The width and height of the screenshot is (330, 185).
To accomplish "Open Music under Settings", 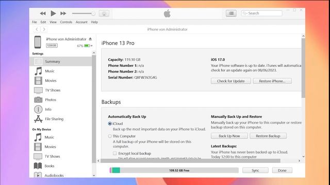I will (49, 71).
